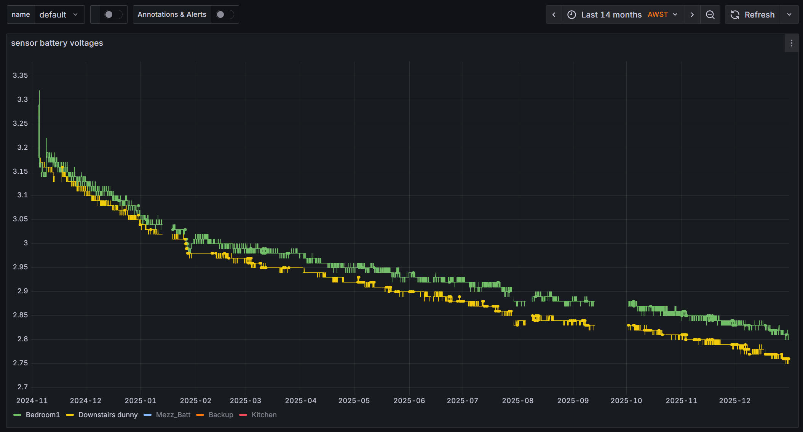
Task: Toggle the unlabeled switch beside name variable
Action: 113,14
